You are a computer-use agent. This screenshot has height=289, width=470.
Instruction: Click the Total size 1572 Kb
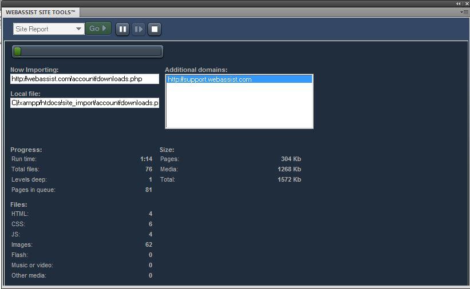coord(289,179)
